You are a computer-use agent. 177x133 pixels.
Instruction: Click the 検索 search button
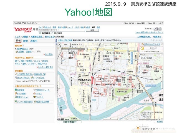[x=92, y=30]
